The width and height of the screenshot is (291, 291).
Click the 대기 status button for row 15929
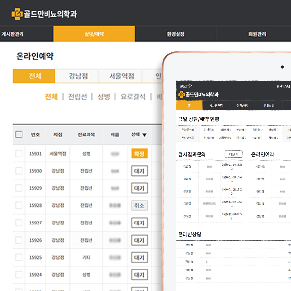pyautogui.click(x=139, y=188)
